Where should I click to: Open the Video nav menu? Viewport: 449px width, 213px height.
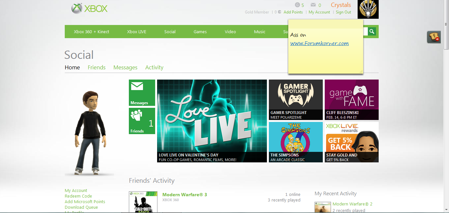tap(230, 32)
